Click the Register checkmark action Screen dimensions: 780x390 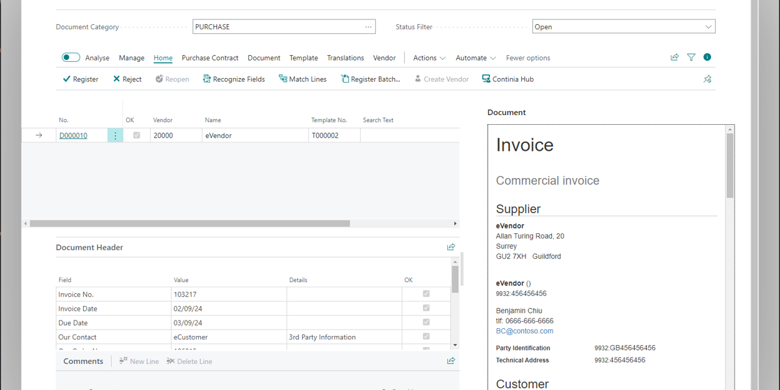80,79
